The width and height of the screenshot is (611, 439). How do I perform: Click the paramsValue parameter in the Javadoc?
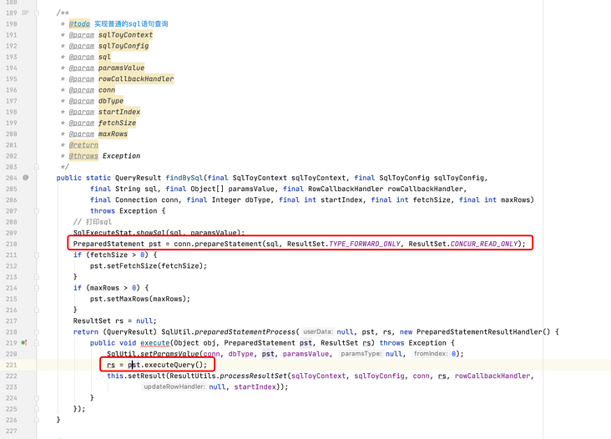[121, 68]
